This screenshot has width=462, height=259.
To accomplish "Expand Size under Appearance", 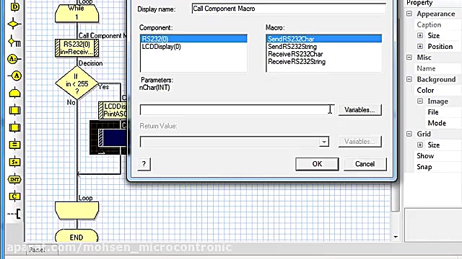I will click(x=420, y=35).
